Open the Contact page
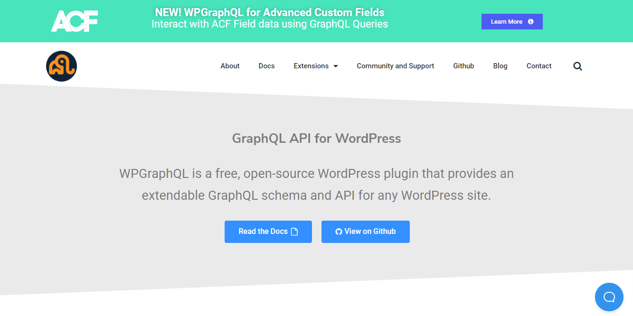The width and height of the screenshot is (633, 316). [539, 66]
